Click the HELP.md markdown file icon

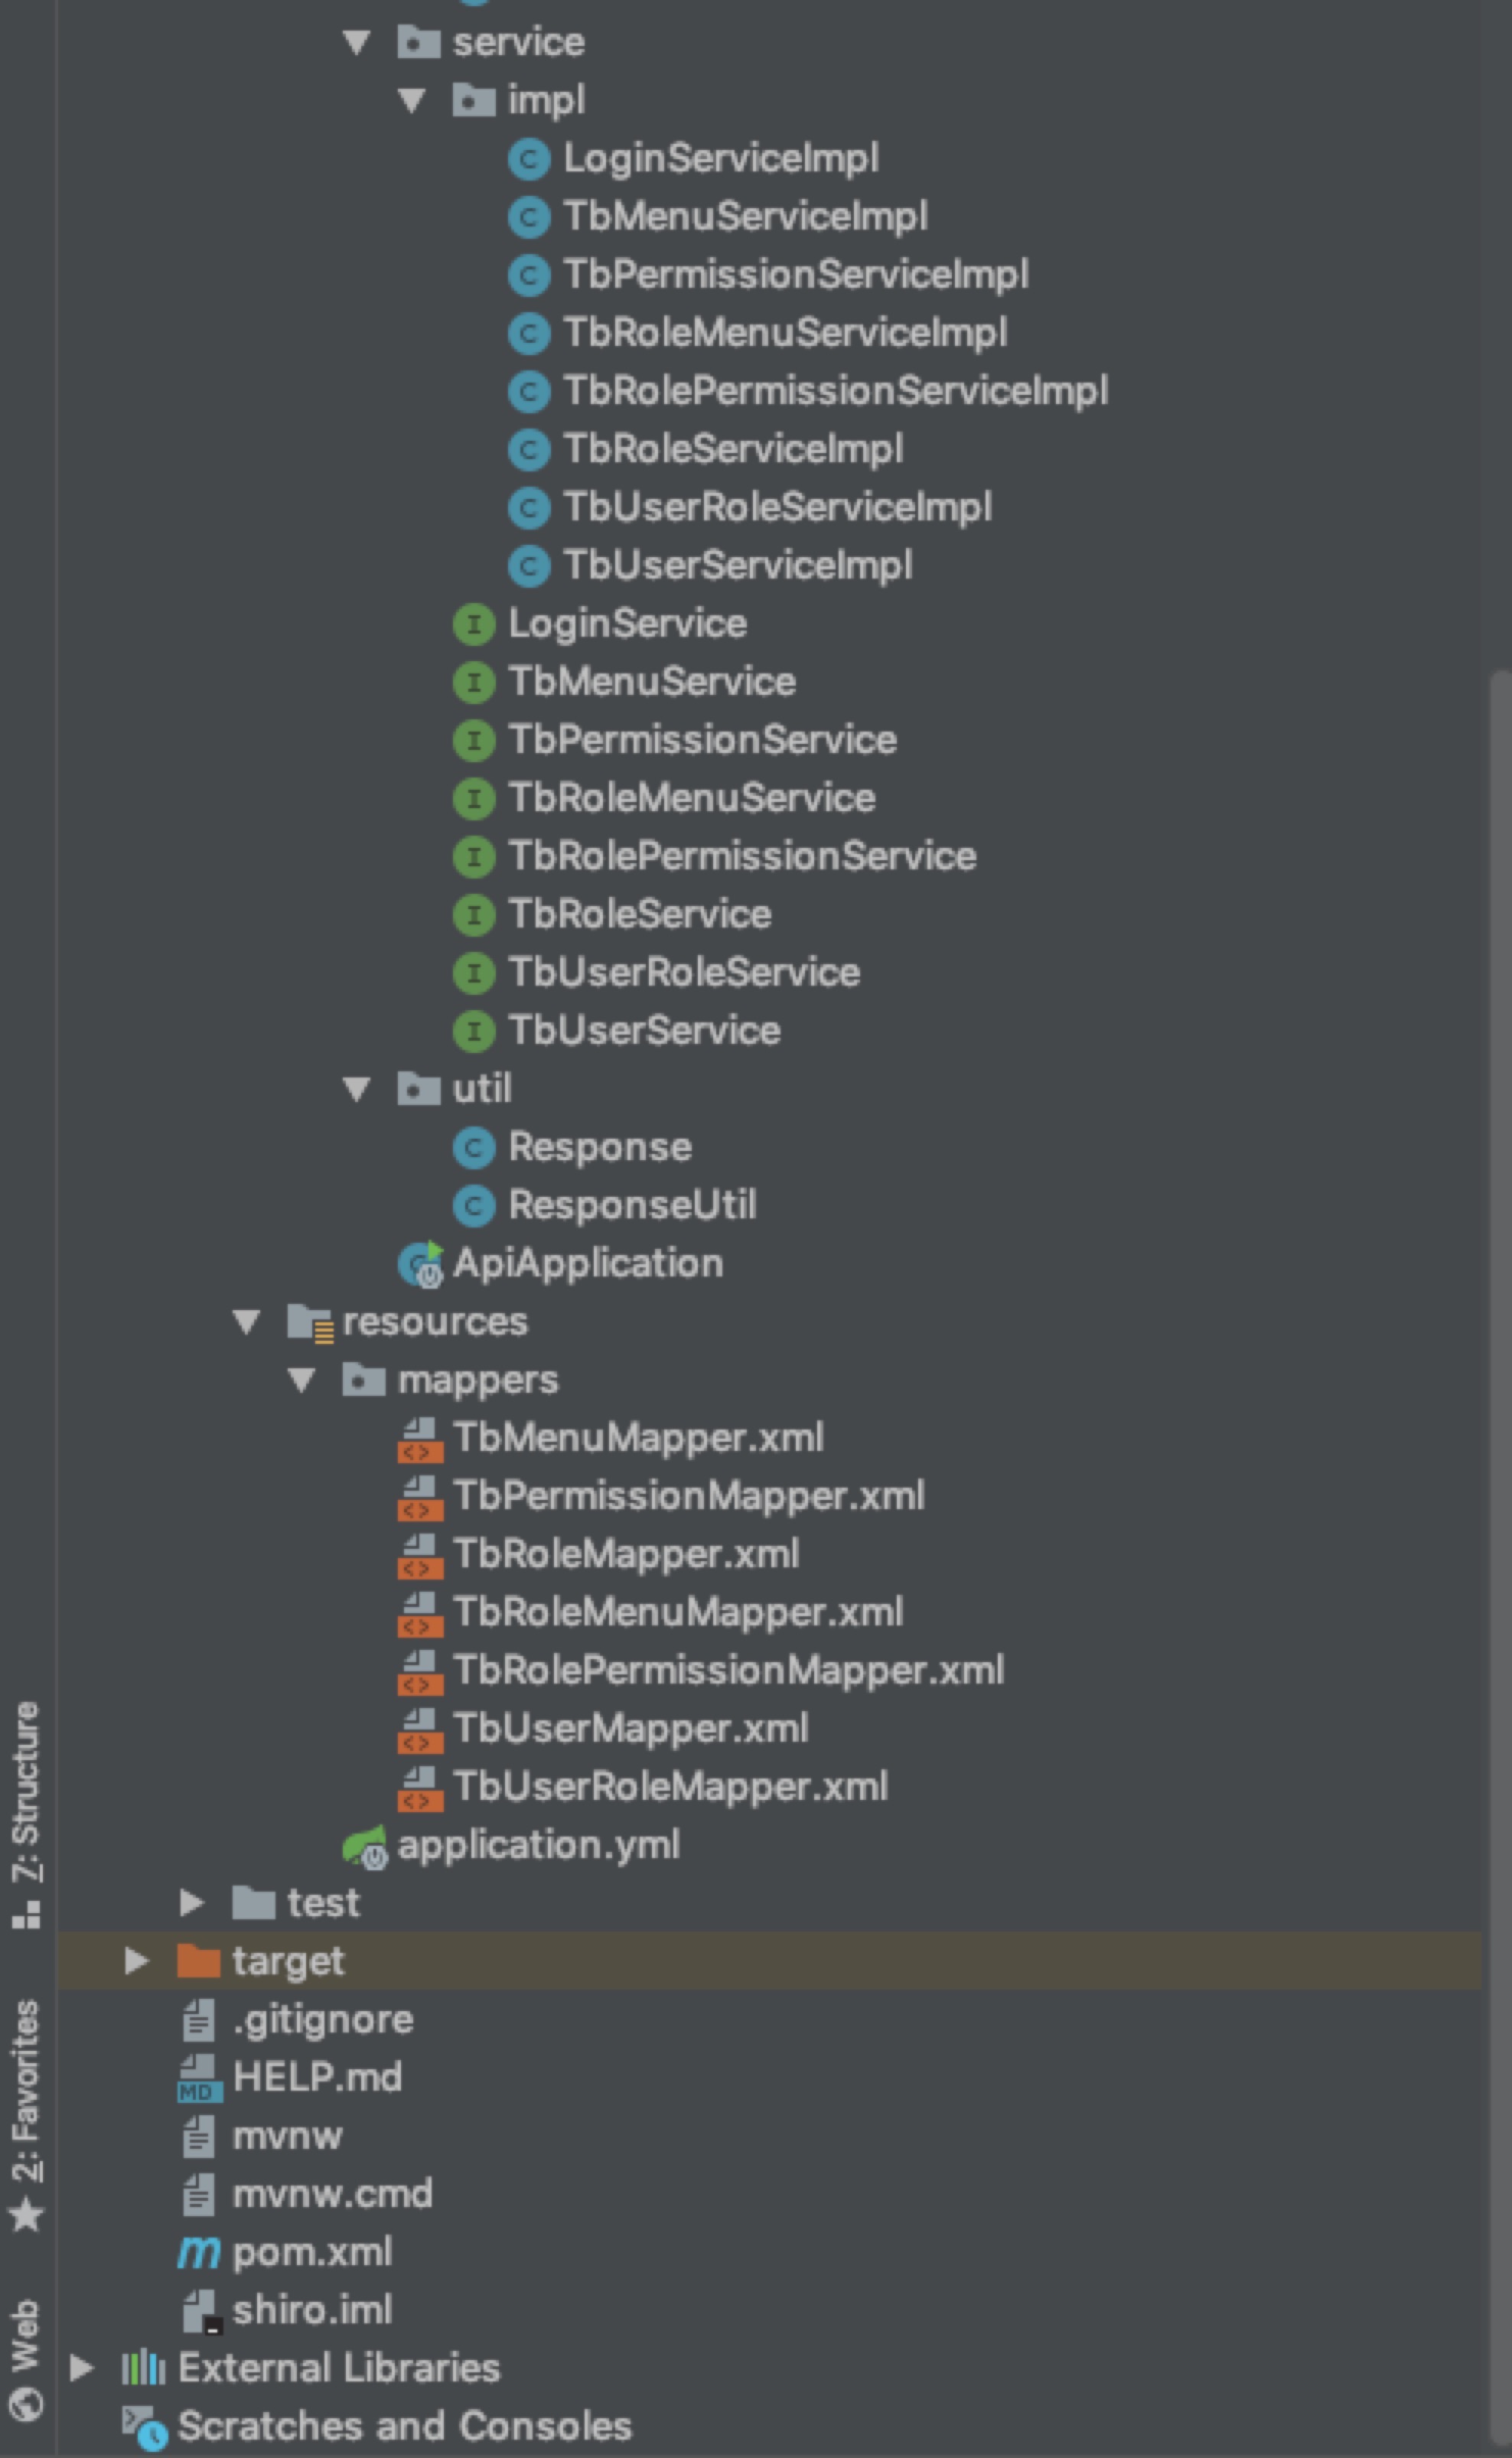[x=198, y=2078]
